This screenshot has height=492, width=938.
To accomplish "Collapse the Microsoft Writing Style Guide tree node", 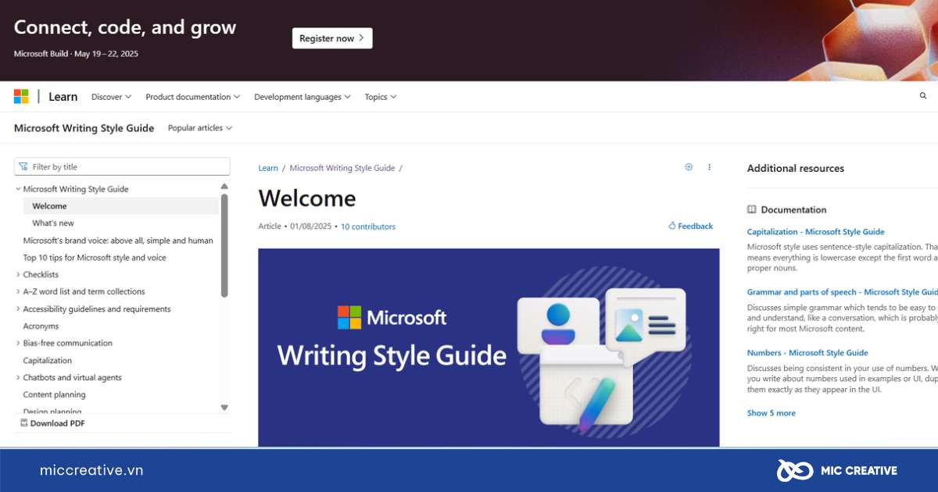I will (18, 189).
